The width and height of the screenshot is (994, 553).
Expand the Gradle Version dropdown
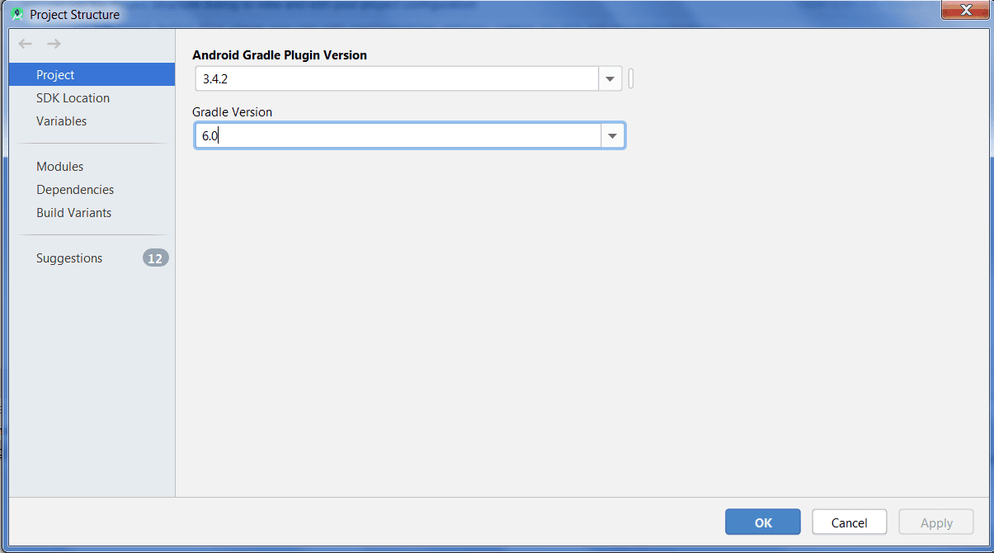pyautogui.click(x=612, y=135)
